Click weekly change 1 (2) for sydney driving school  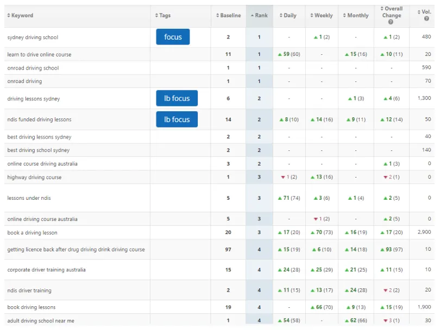(x=322, y=37)
